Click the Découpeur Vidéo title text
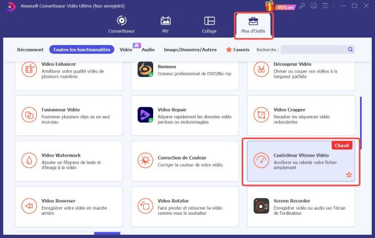Screen dimensions: 375x238 pyautogui.click(x=292, y=65)
